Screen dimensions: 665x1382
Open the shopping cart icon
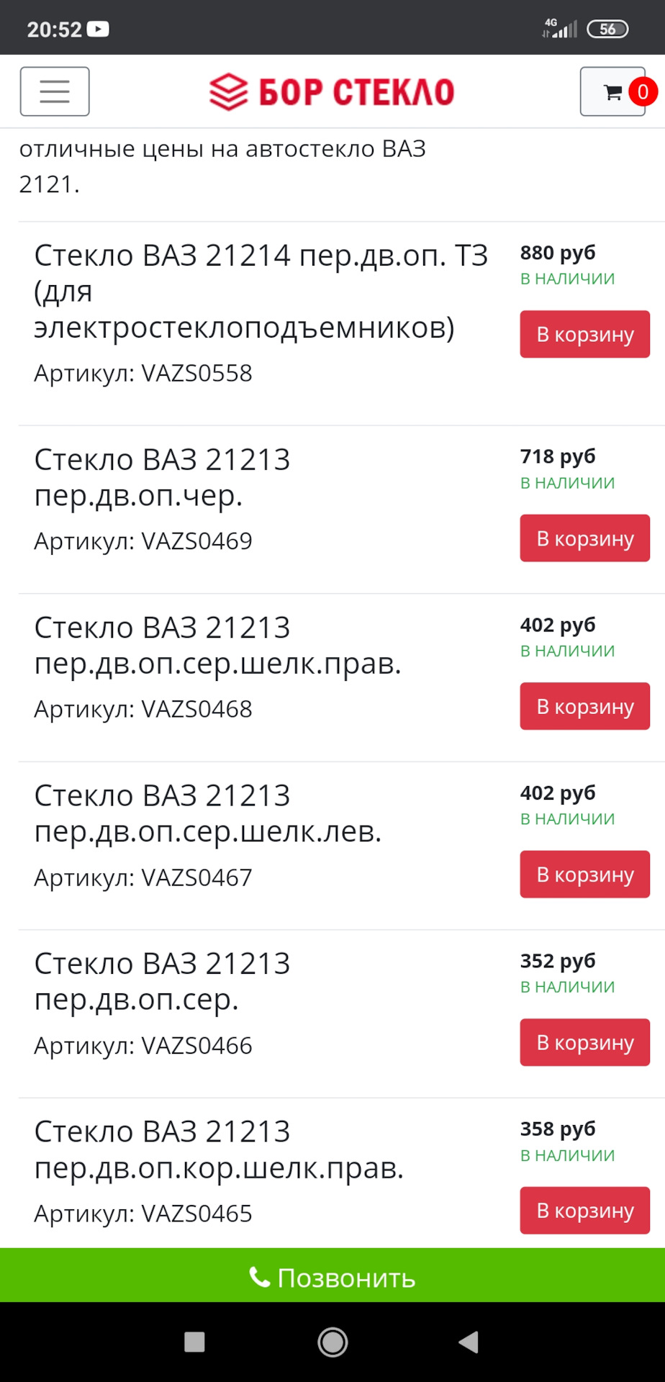(x=613, y=91)
